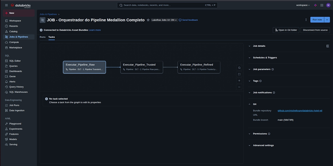Click the fit-to-view graph icon
The height and width of the screenshot is (166, 333).
[239, 74]
